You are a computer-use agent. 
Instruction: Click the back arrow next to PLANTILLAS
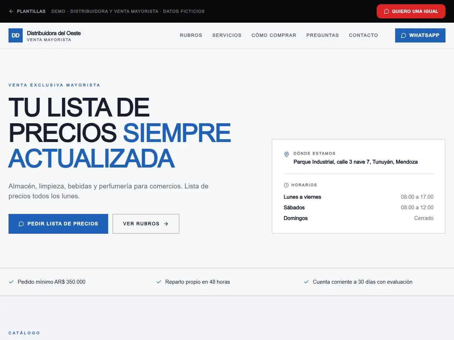[x=11, y=11]
